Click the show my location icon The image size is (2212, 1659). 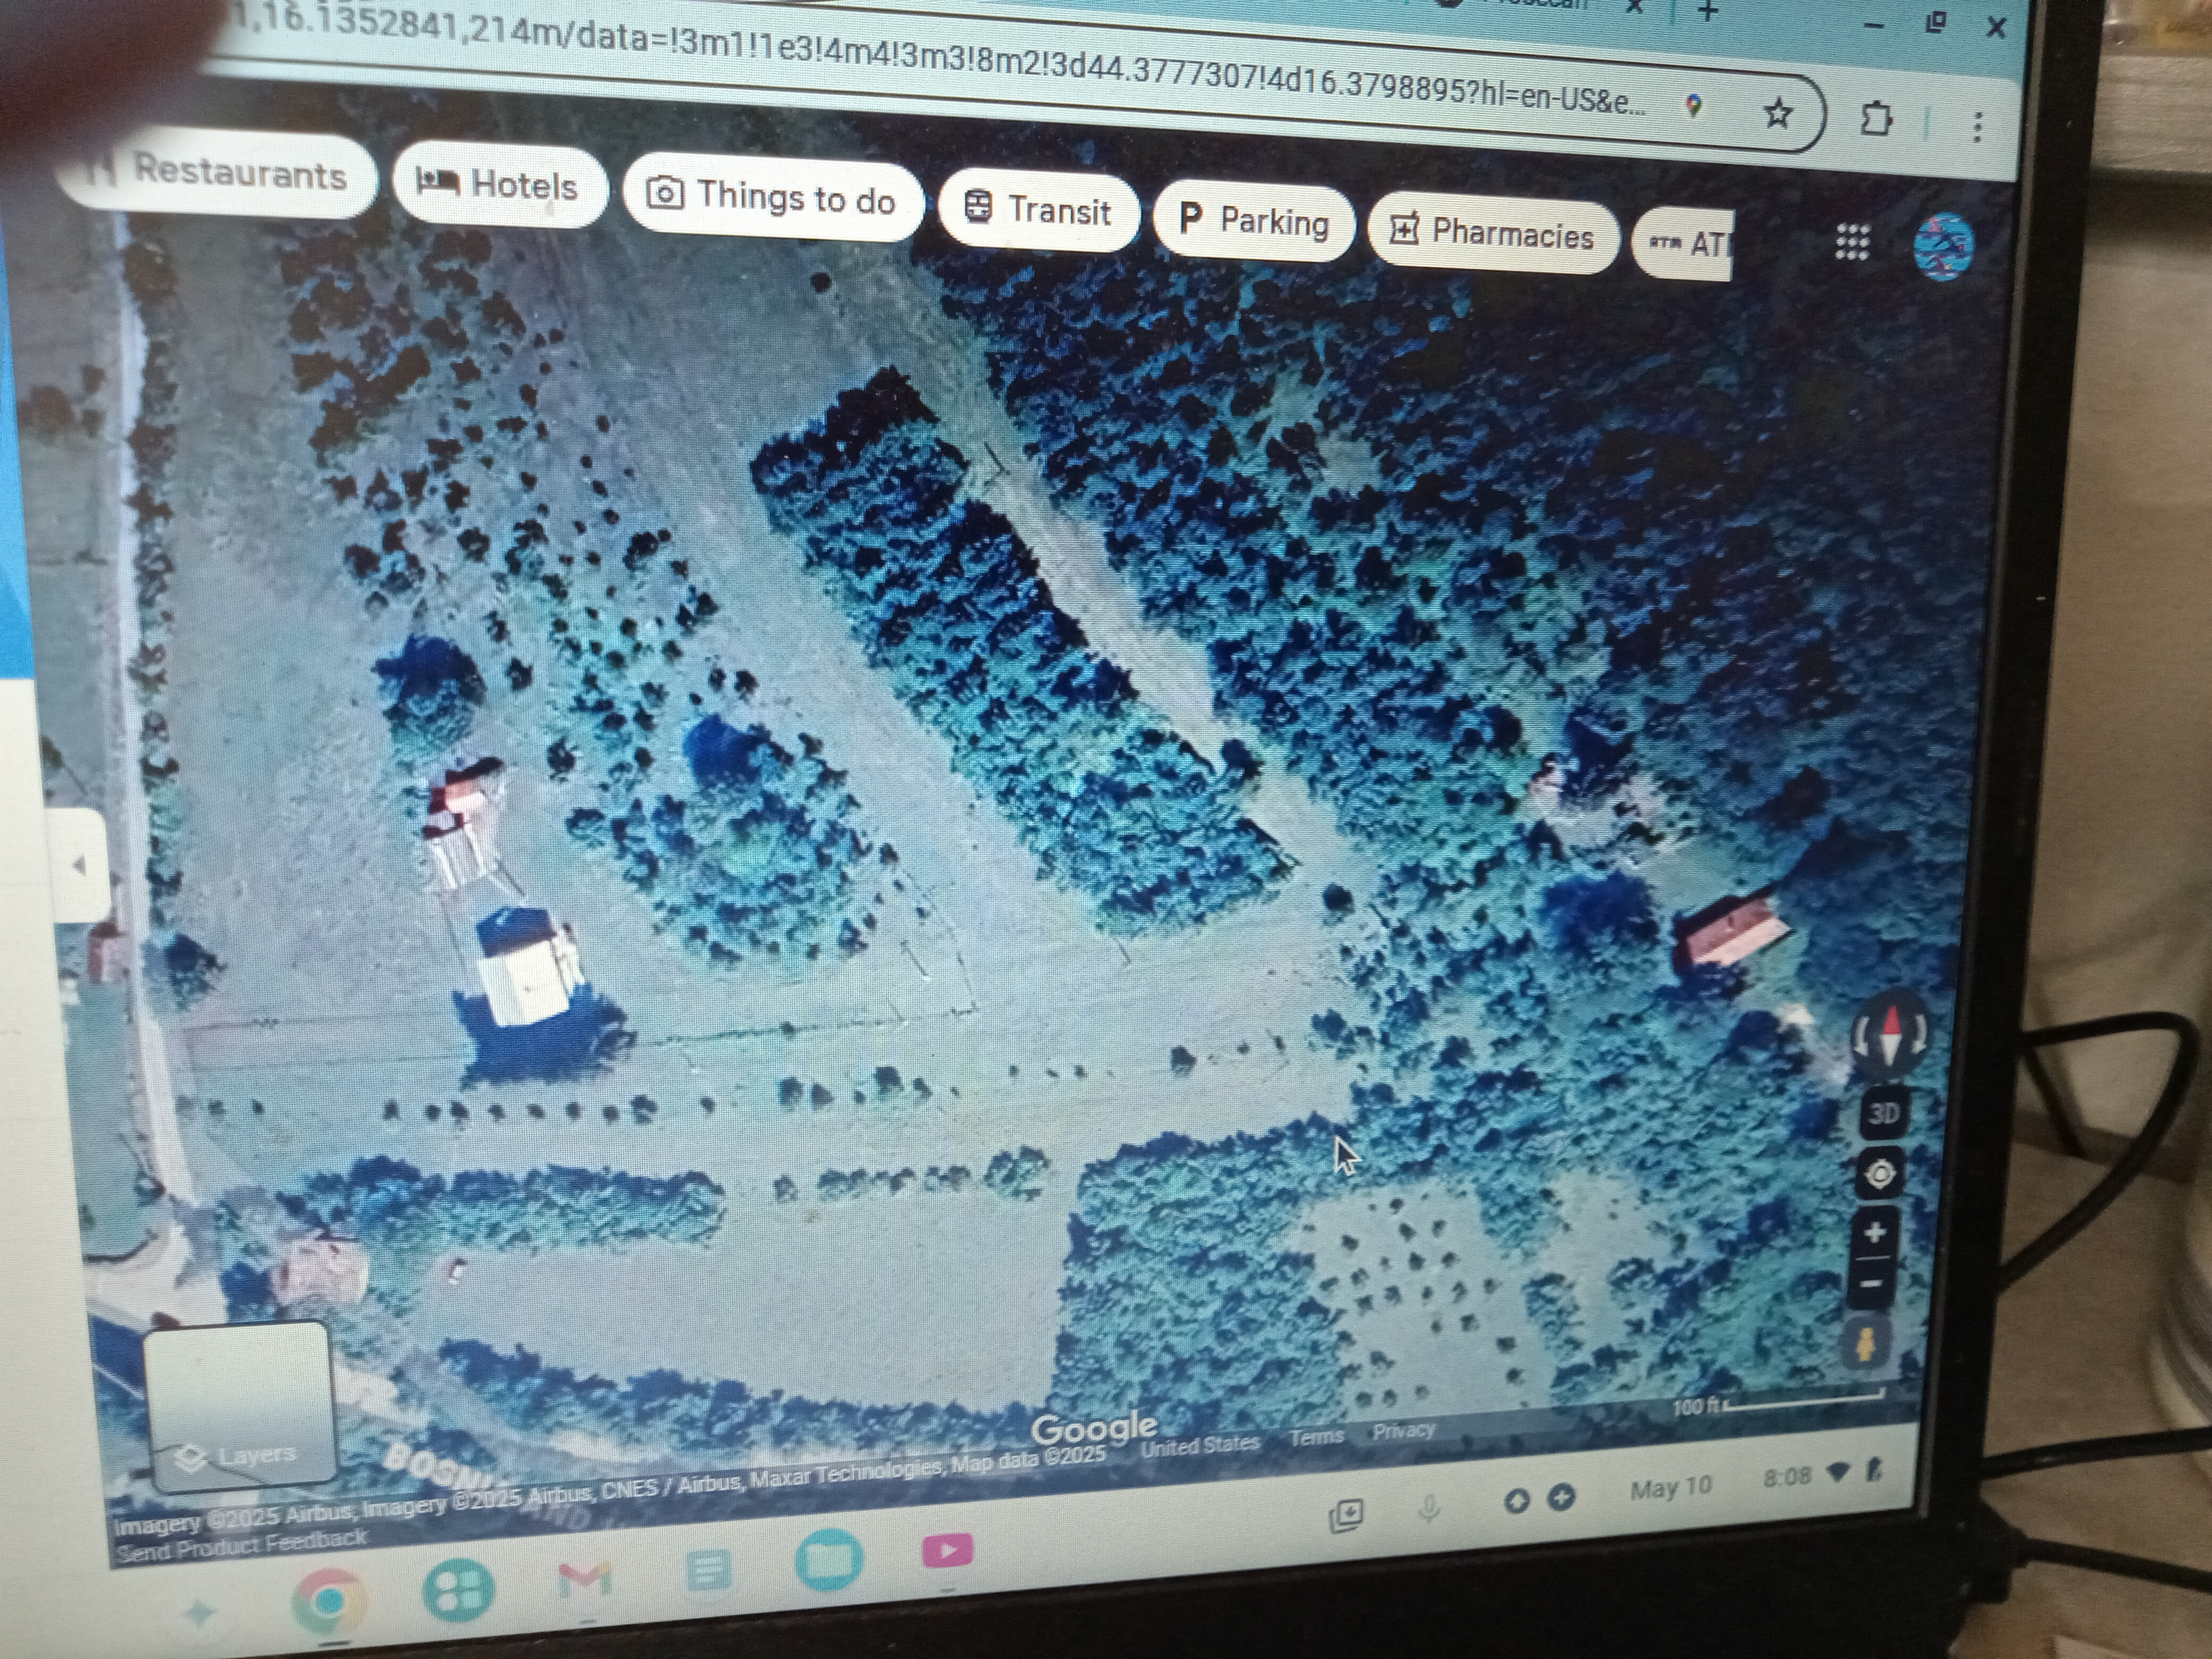click(1880, 1174)
